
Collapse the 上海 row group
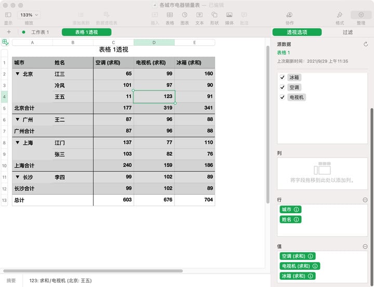click(x=18, y=143)
